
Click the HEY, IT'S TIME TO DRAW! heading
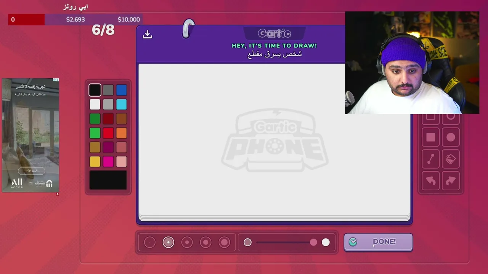tap(274, 46)
